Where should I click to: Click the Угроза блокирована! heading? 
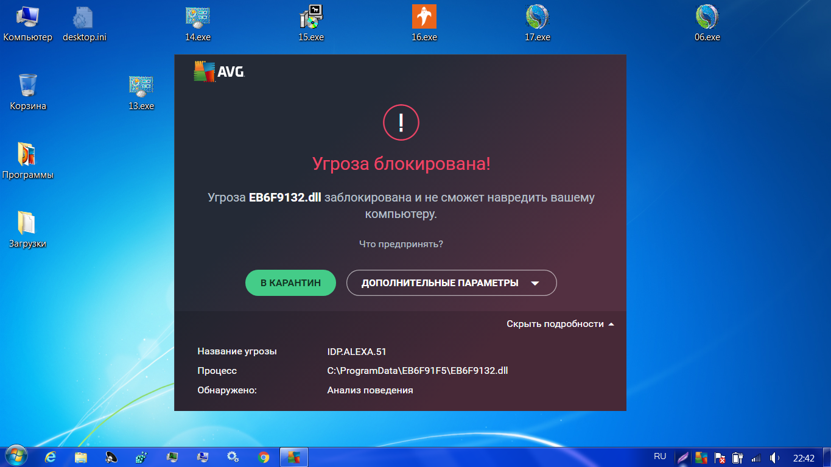pos(401,163)
